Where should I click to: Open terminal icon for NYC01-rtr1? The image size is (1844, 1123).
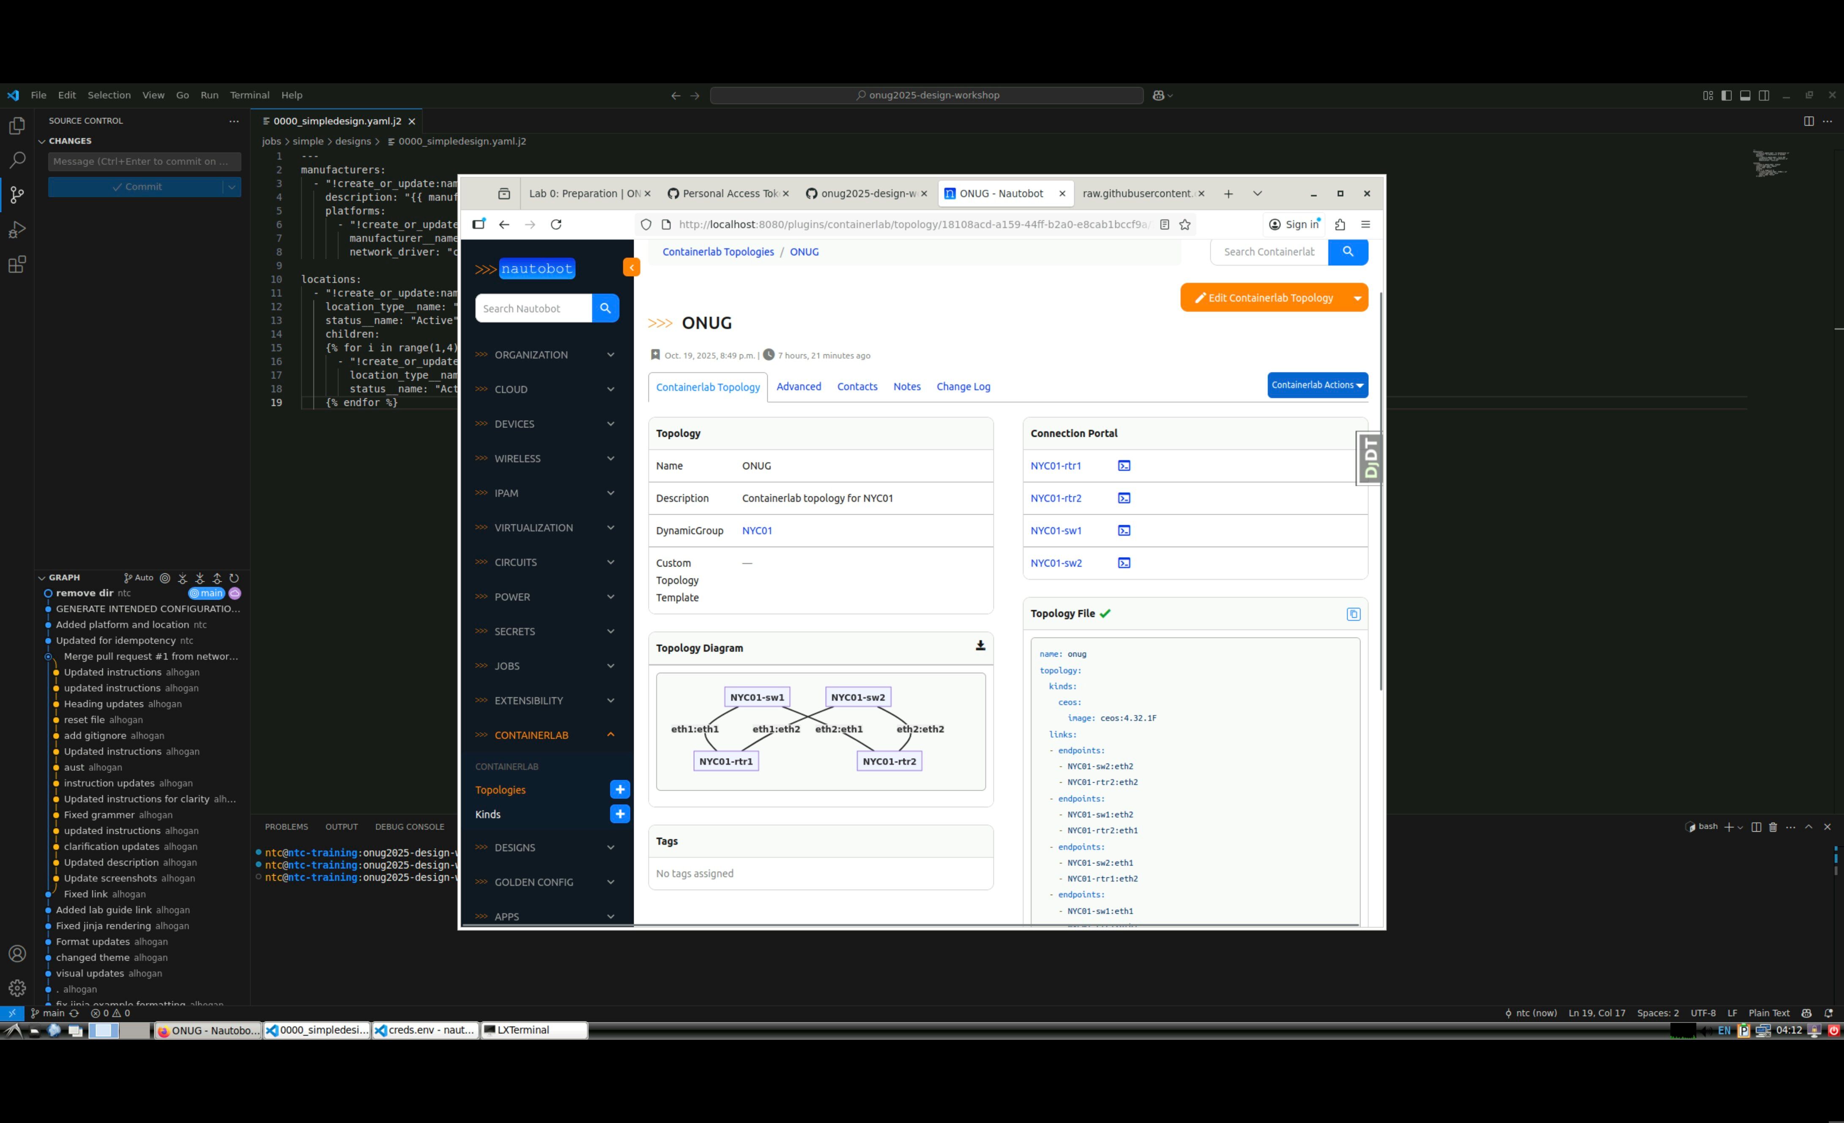(x=1124, y=466)
